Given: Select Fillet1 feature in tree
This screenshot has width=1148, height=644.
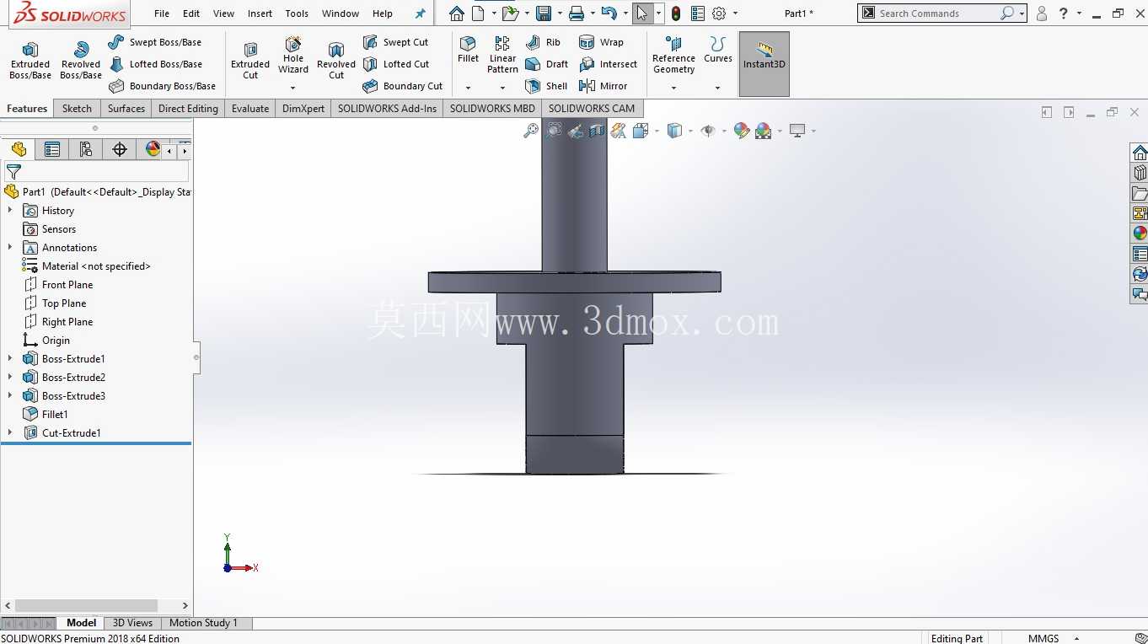Looking at the screenshot, I should 46,415.
